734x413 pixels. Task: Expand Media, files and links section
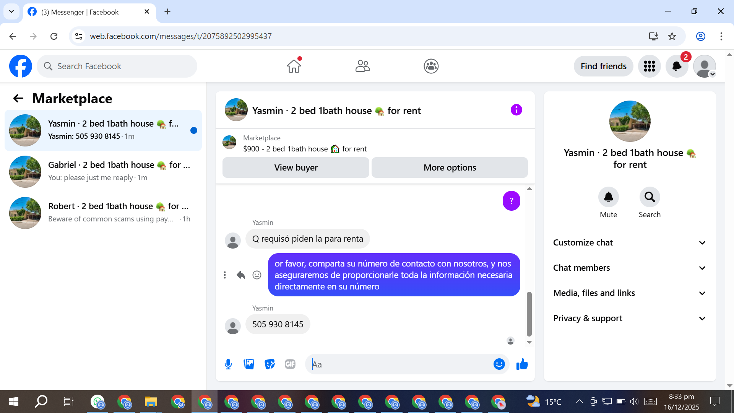tap(630, 293)
